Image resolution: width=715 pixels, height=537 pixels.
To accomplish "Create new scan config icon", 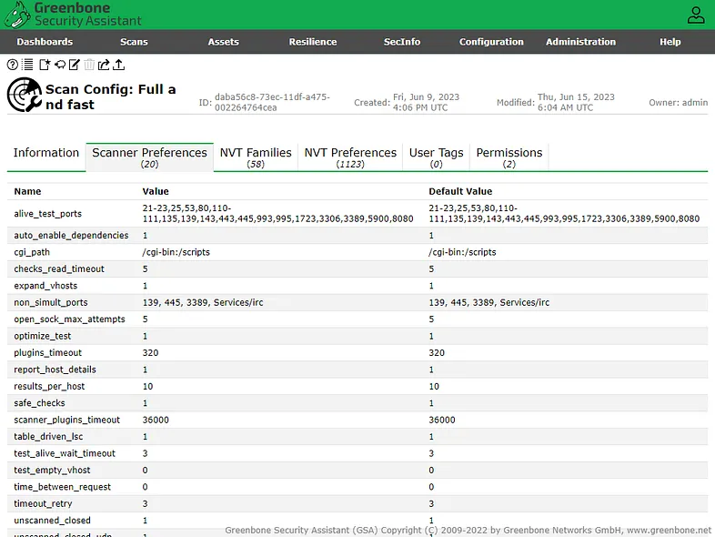I will click(x=45, y=65).
